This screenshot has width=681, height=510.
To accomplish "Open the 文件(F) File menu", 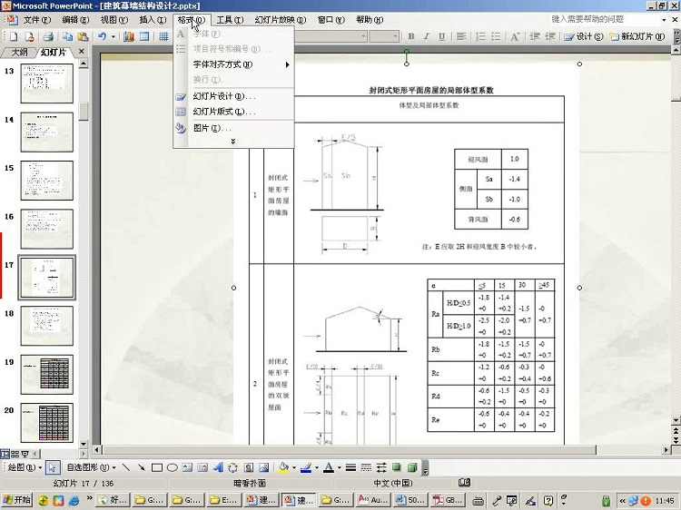I will point(37,20).
